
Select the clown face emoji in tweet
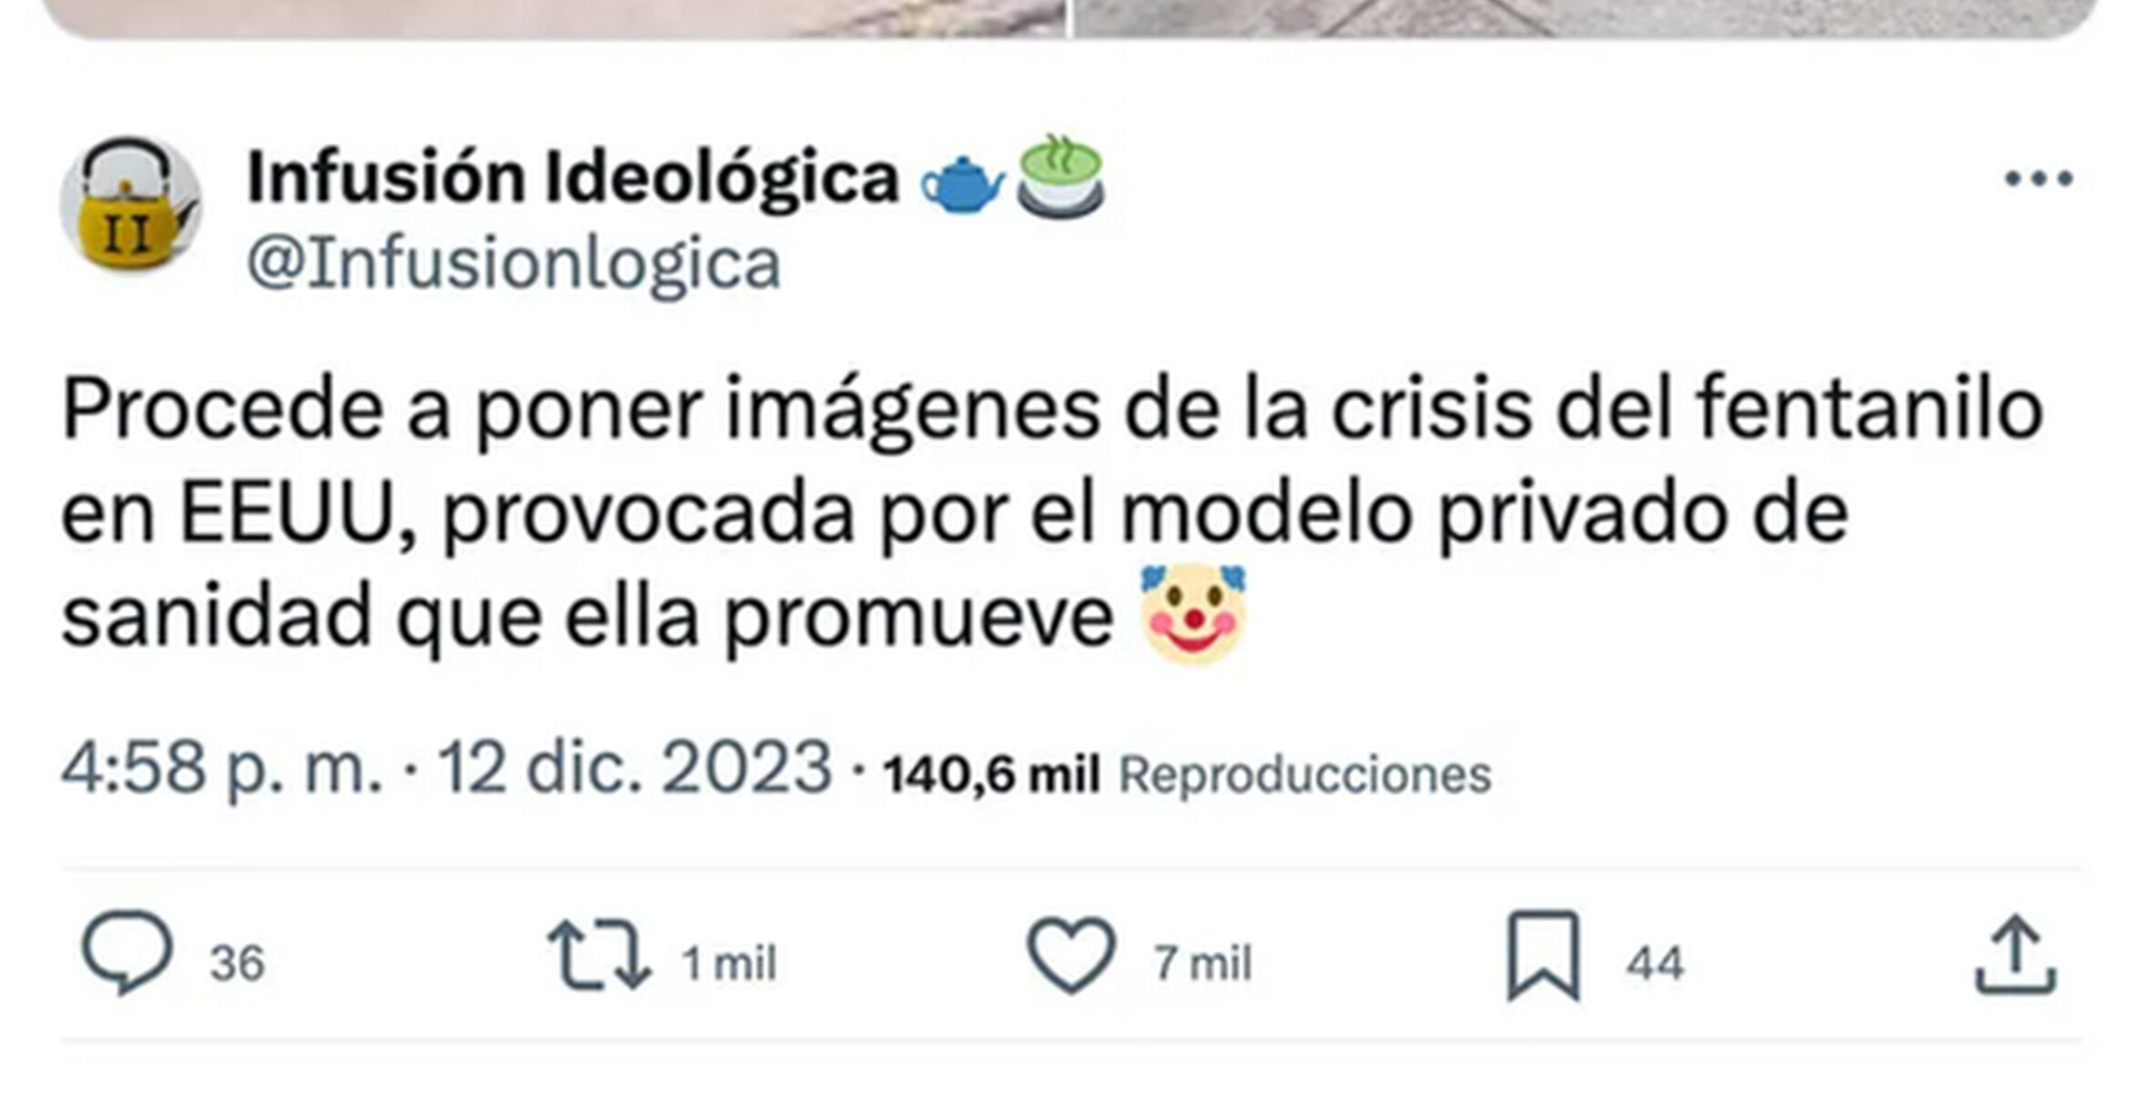tap(1193, 615)
